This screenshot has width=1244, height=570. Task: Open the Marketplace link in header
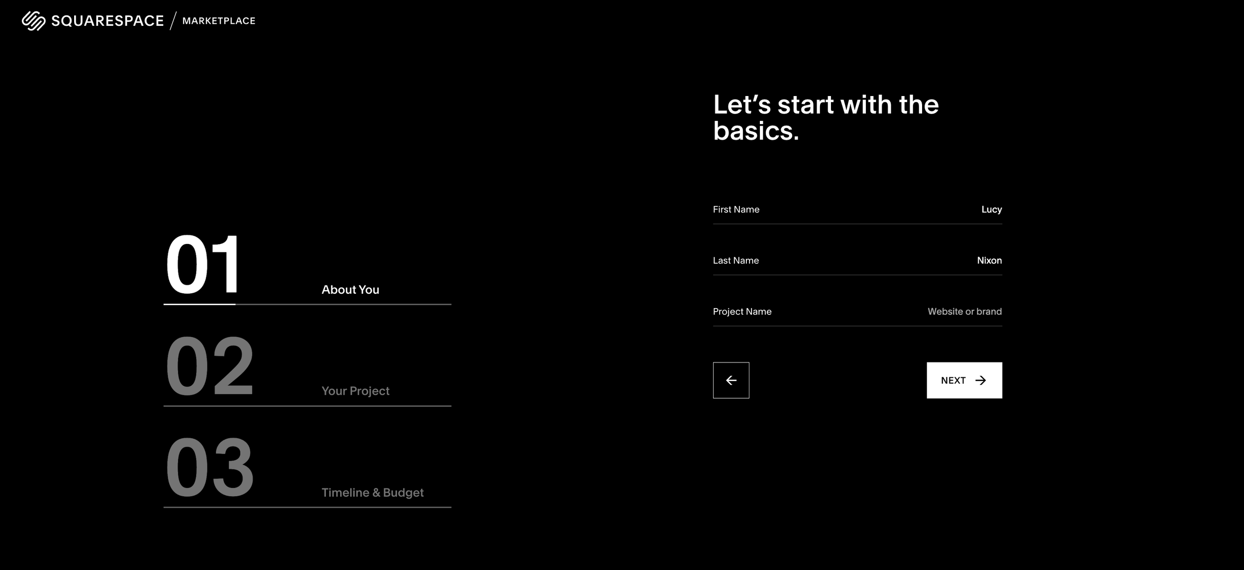[x=218, y=21]
